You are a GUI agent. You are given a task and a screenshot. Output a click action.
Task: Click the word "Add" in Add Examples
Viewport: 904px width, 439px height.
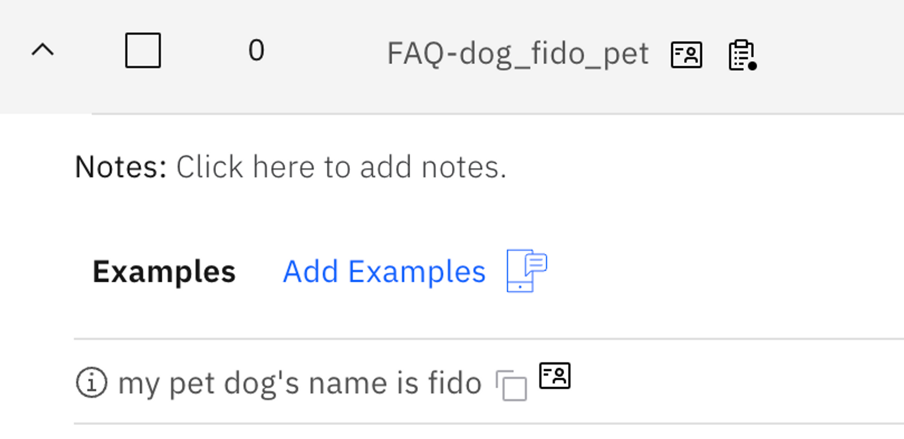(x=311, y=272)
